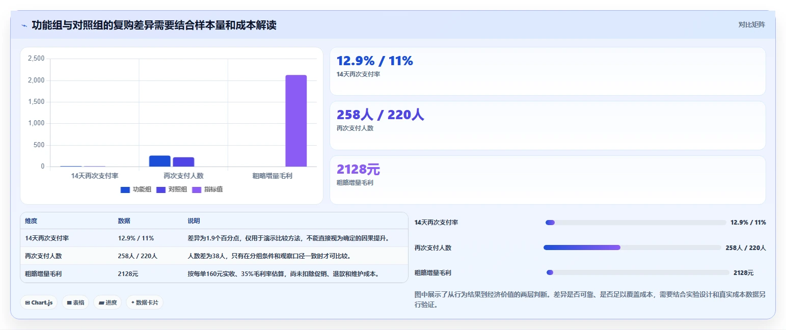Screen dimensions: 786x330
Task: Click the 对比矩阵 label in the header
Action: tap(751, 24)
